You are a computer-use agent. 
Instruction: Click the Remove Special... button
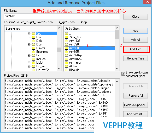136,105
